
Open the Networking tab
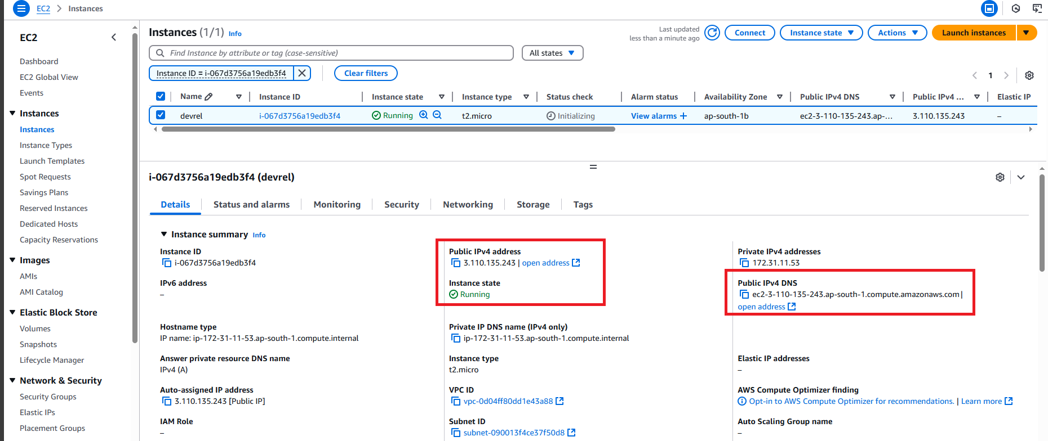(468, 205)
